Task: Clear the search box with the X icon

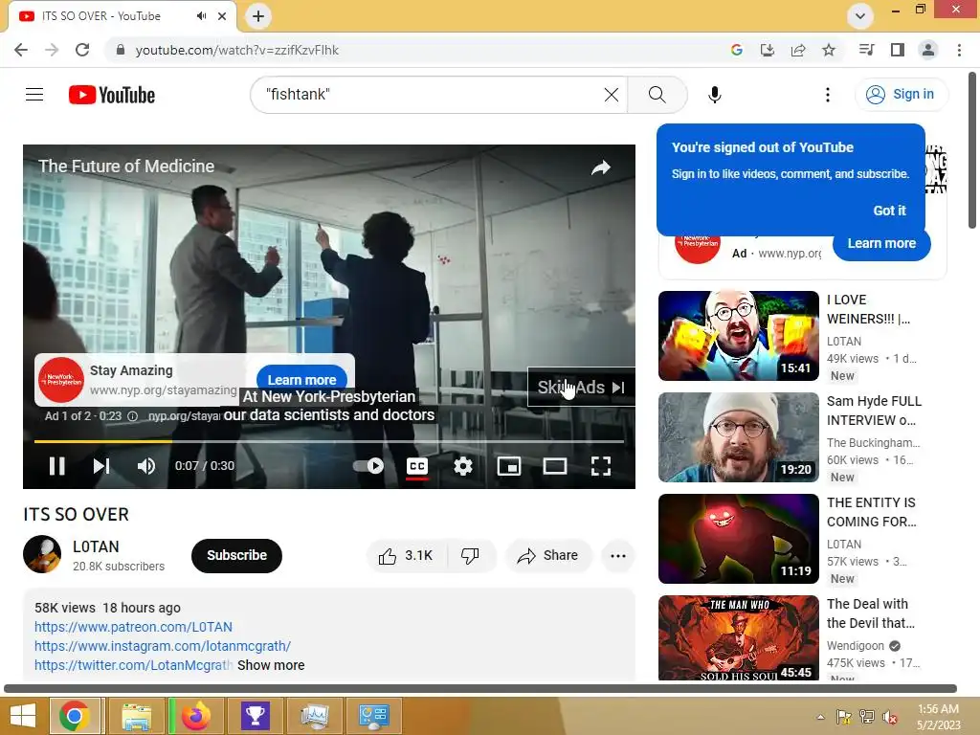Action: tap(612, 95)
